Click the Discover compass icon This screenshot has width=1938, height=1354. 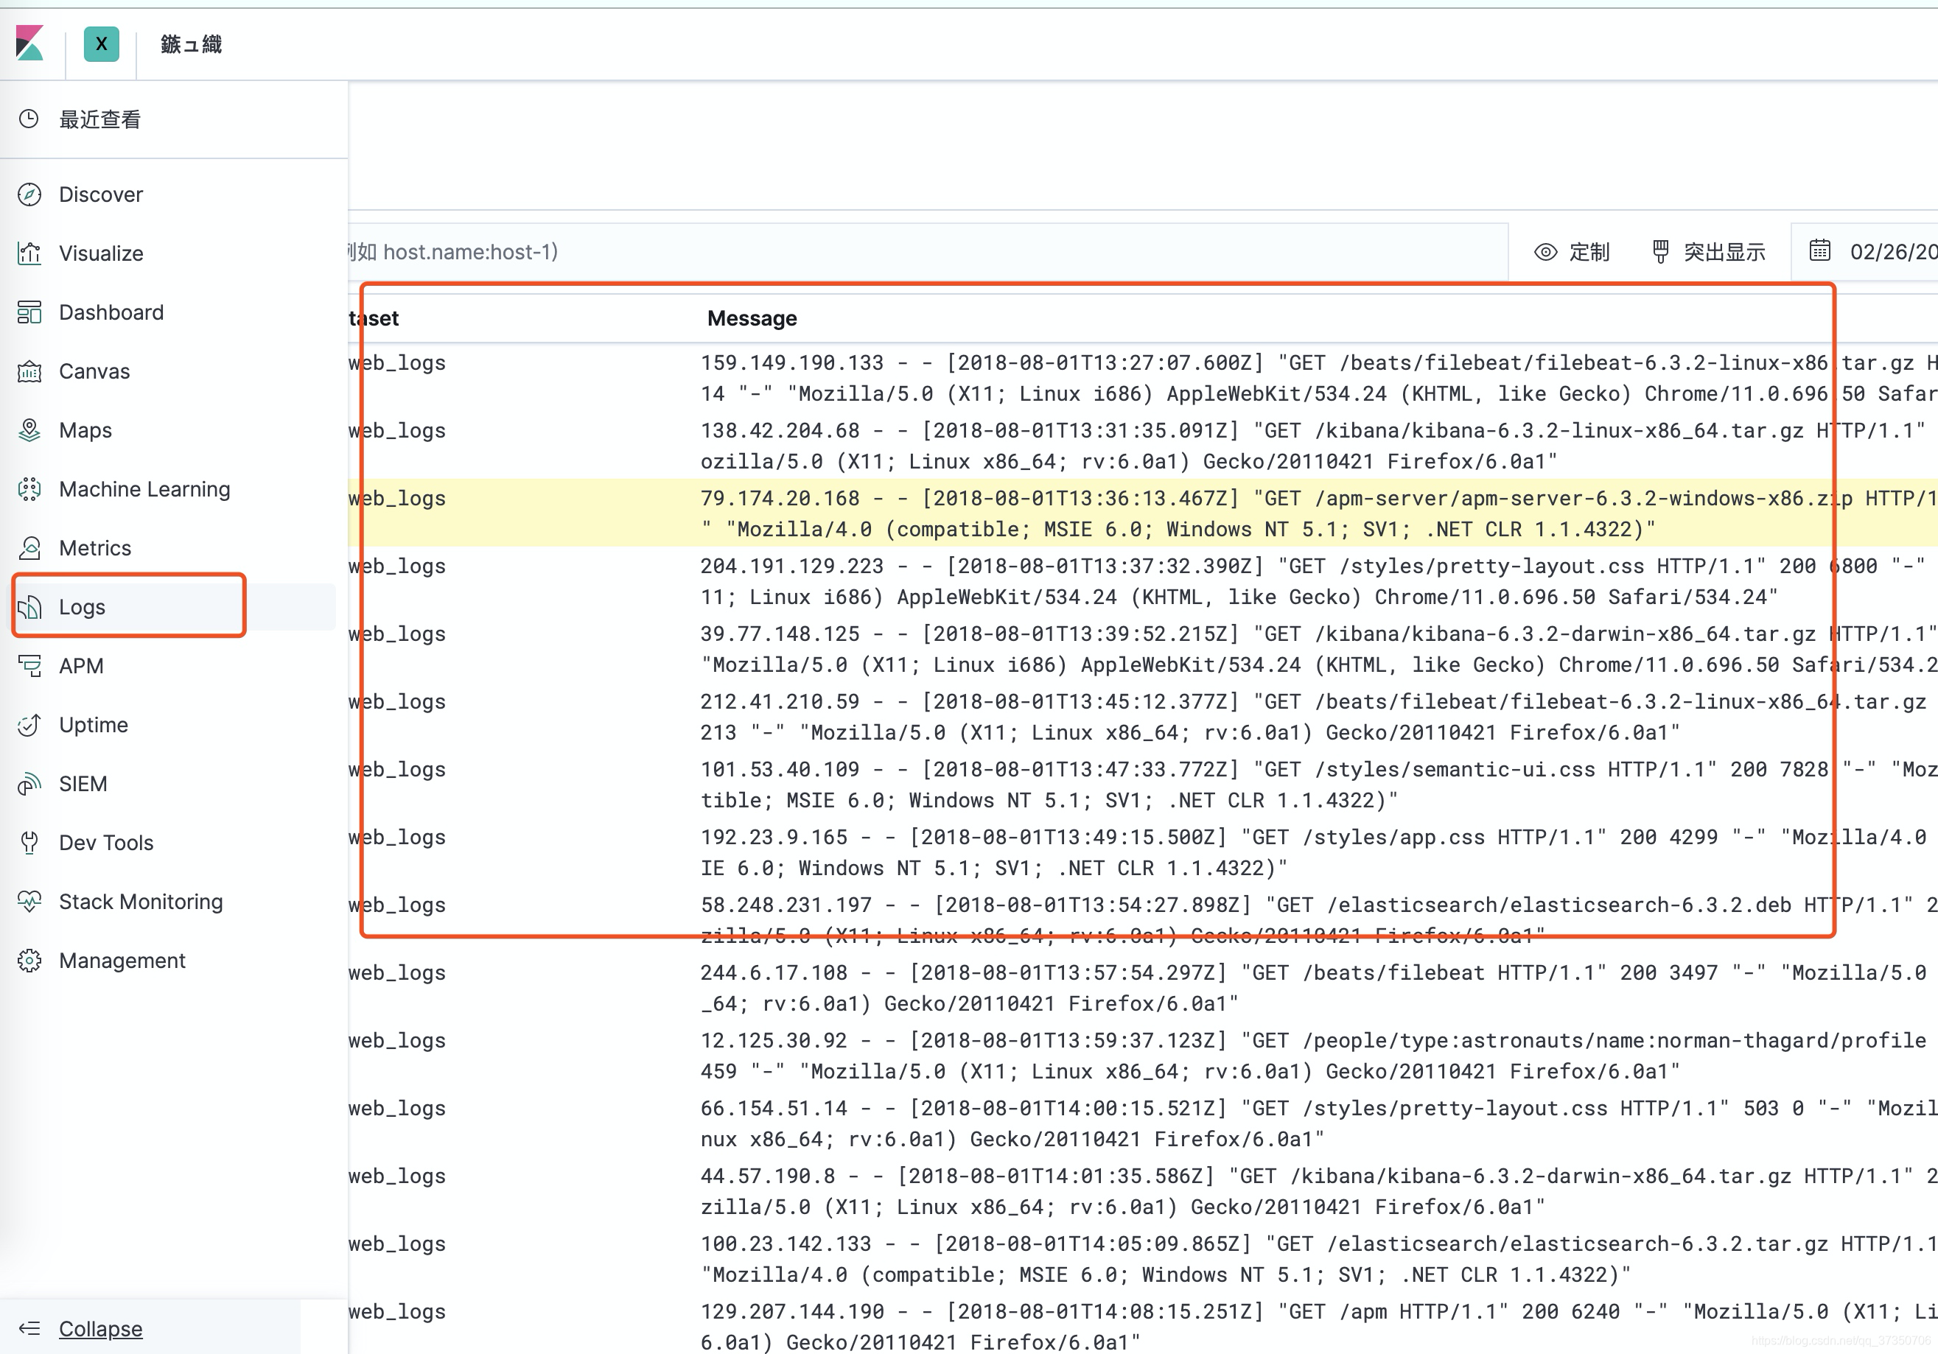(x=29, y=195)
